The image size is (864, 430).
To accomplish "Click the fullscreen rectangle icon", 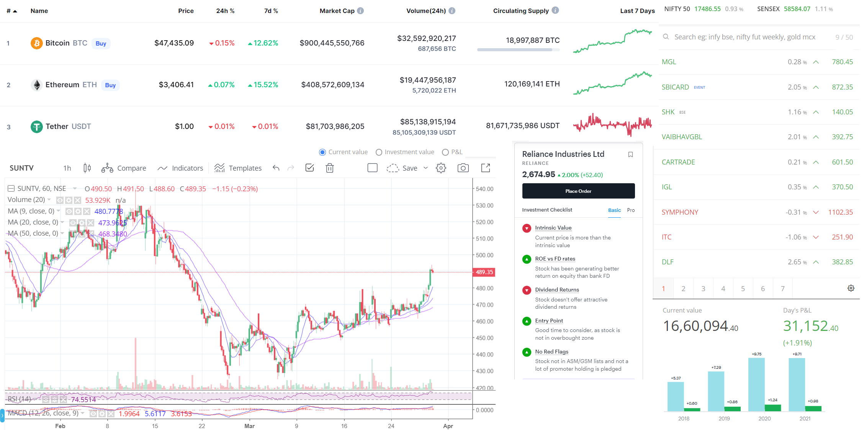I will tap(372, 168).
